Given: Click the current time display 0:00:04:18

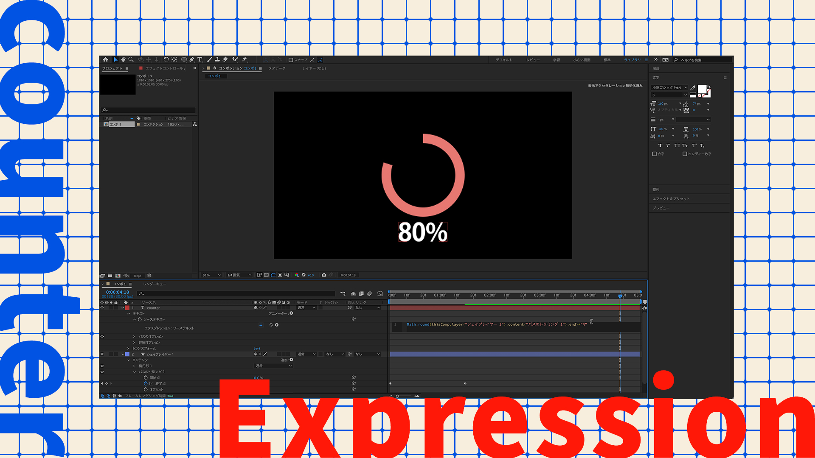Looking at the screenshot, I should click(x=117, y=292).
